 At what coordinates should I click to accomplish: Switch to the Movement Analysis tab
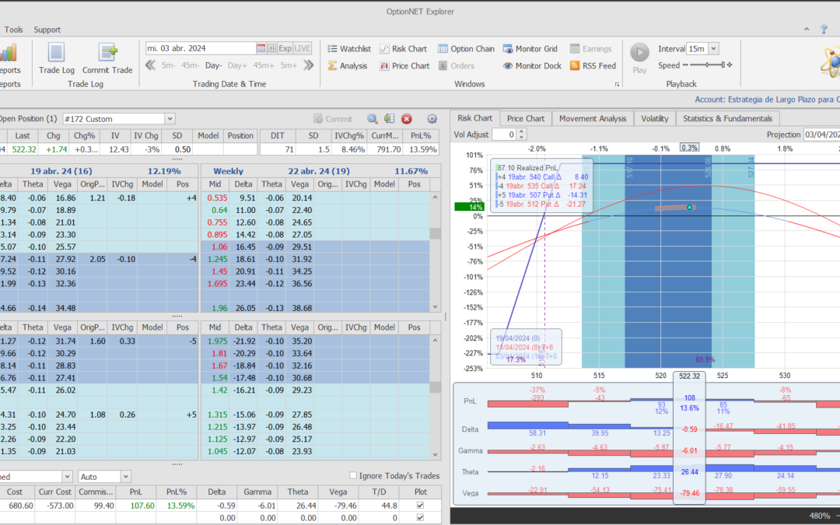pyautogui.click(x=593, y=118)
